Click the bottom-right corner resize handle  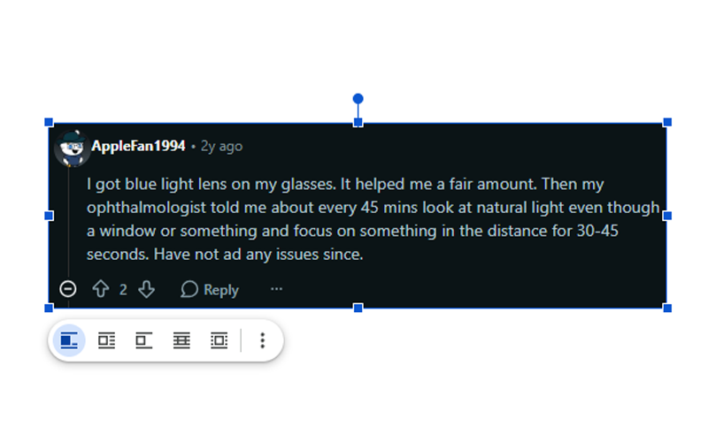coord(667,308)
